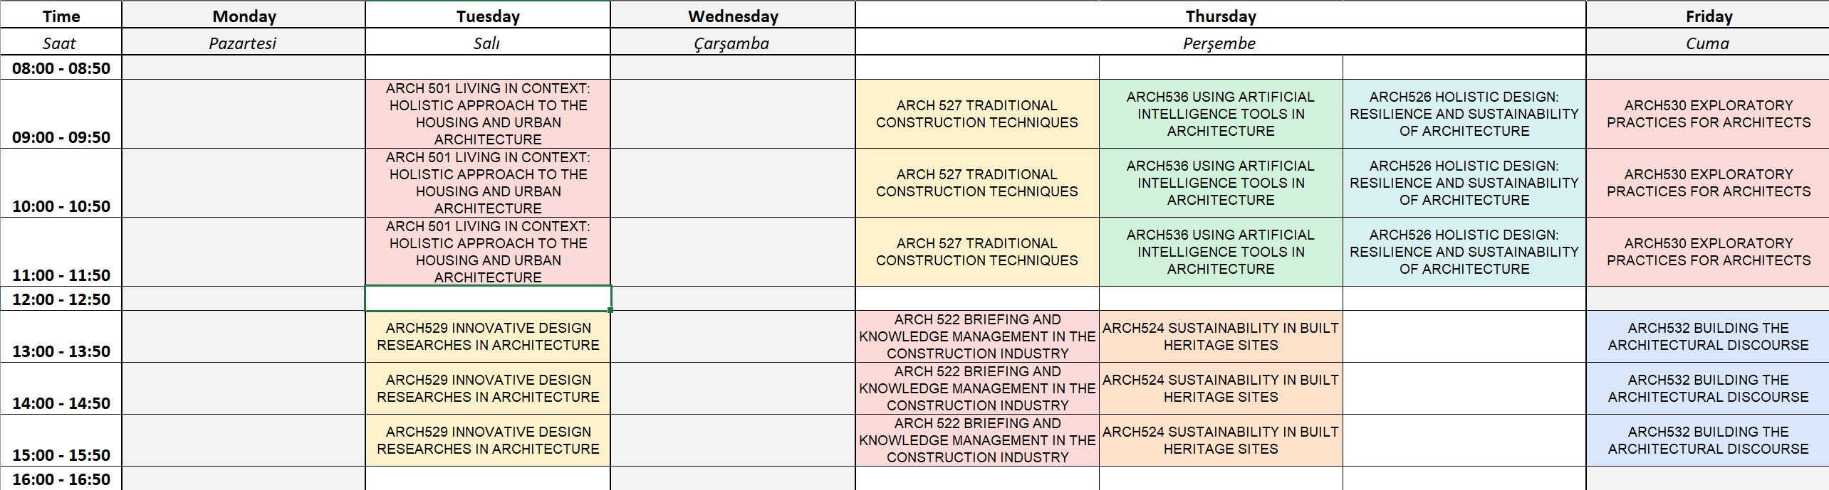This screenshot has width=1829, height=490.
Task: Select the 12:00 - 12:50 time cell
Action: click(x=61, y=299)
